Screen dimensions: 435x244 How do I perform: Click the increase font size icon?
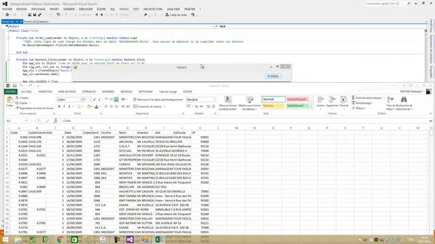point(94,100)
